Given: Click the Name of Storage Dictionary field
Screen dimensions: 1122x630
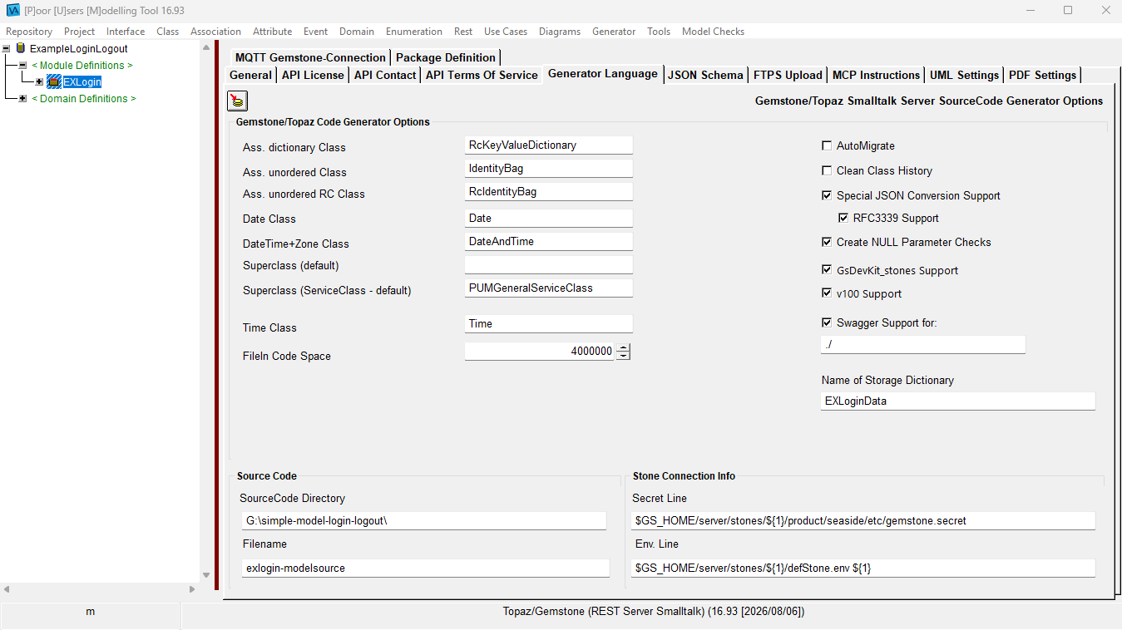Looking at the screenshot, I should tap(958, 401).
